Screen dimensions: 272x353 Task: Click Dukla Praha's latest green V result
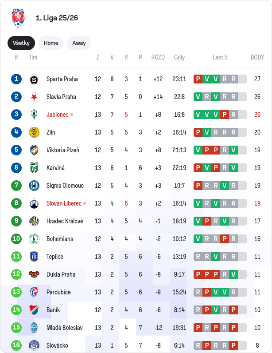coord(233,274)
